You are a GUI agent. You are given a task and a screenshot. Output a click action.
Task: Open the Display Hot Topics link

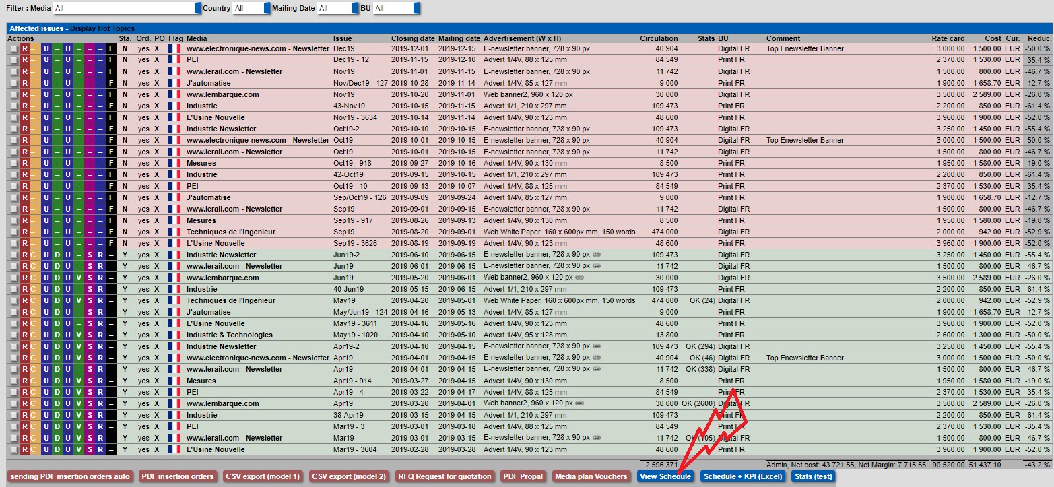pos(102,28)
